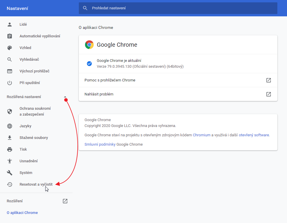This screenshot has width=287, height=223.
Task: Click the O aplikaci Chrome page heading
Action: point(96,28)
